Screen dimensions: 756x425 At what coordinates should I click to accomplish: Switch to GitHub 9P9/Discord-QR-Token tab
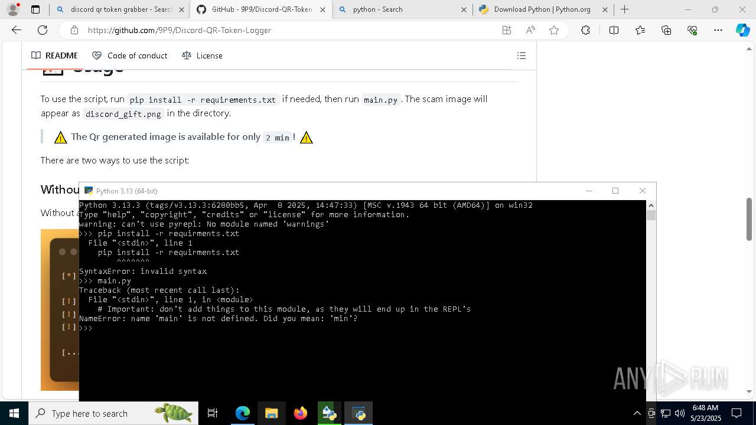(261, 9)
